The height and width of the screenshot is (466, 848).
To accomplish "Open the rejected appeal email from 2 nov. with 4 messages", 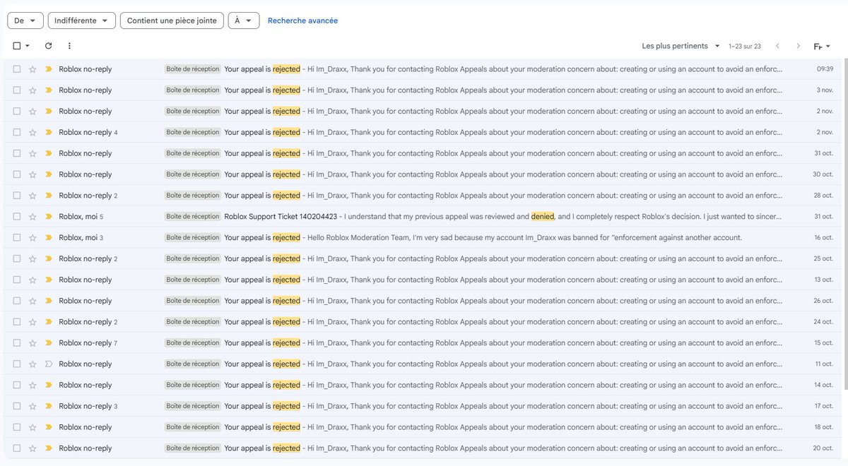I will [424, 133].
